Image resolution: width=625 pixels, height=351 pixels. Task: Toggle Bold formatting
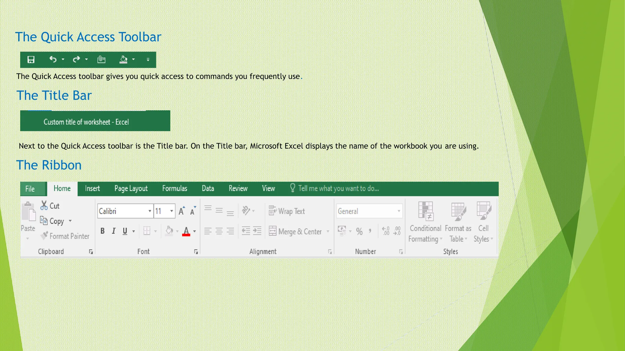coord(103,231)
